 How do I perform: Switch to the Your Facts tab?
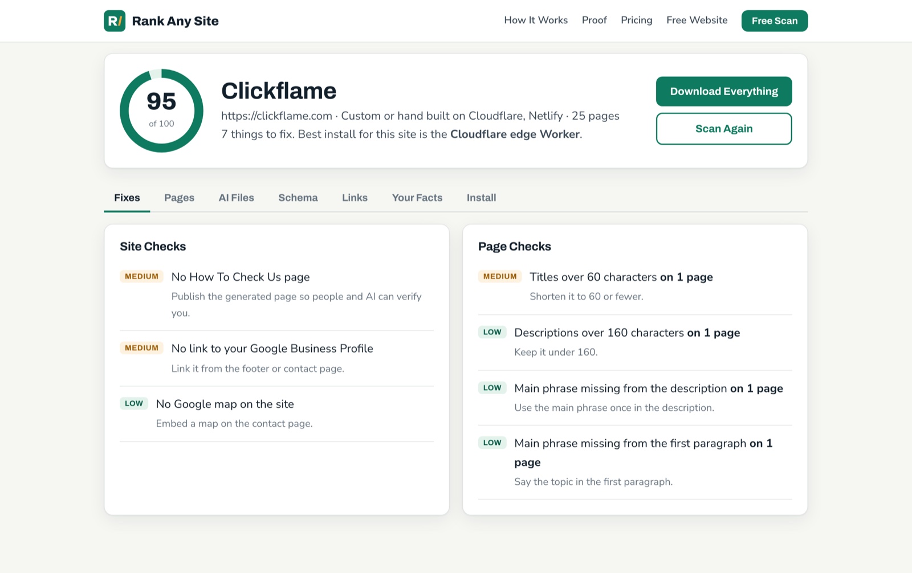[x=417, y=198]
